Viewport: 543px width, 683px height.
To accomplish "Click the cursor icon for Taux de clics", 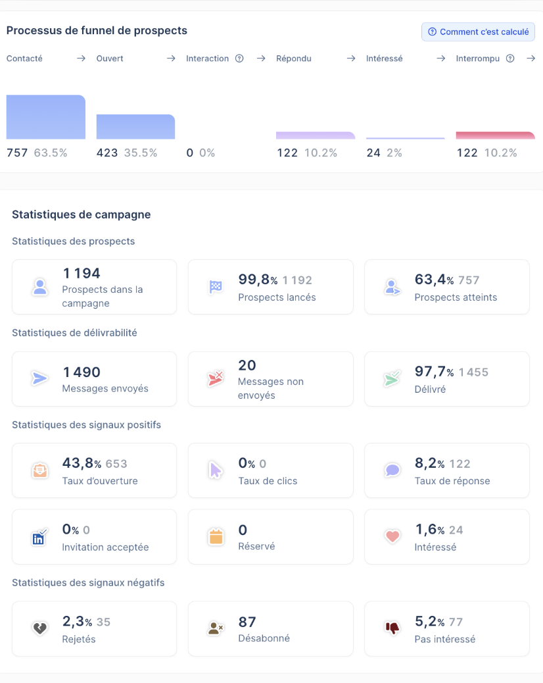I will (x=216, y=470).
